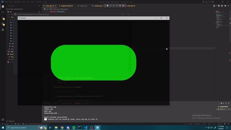Click Step Over in debug toolbar

[x=111, y=6]
